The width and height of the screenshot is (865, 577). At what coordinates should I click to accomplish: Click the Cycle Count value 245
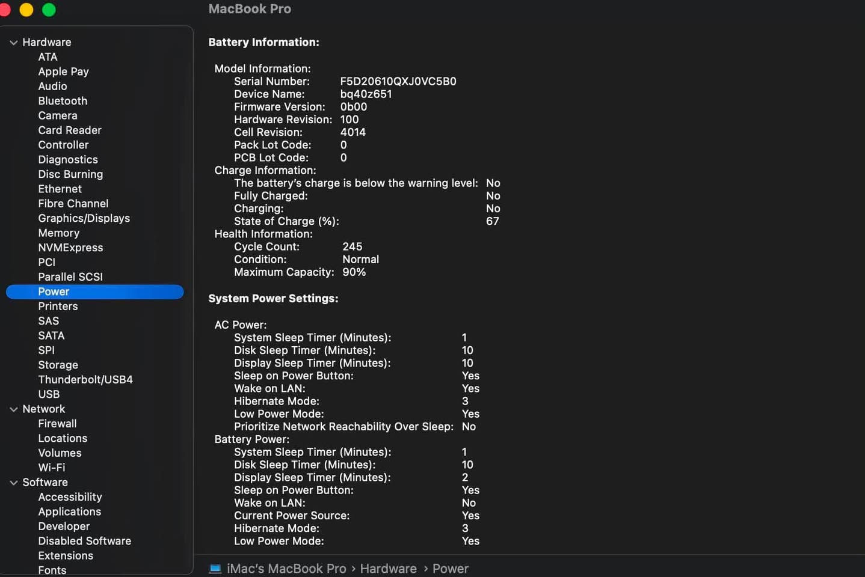(352, 246)
